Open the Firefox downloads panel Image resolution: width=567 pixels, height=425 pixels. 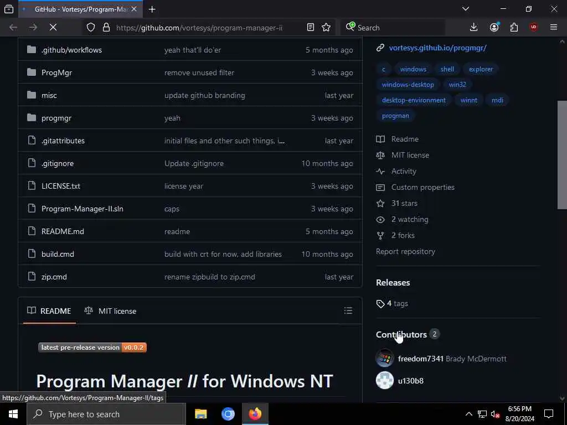(x=474, y=27)
